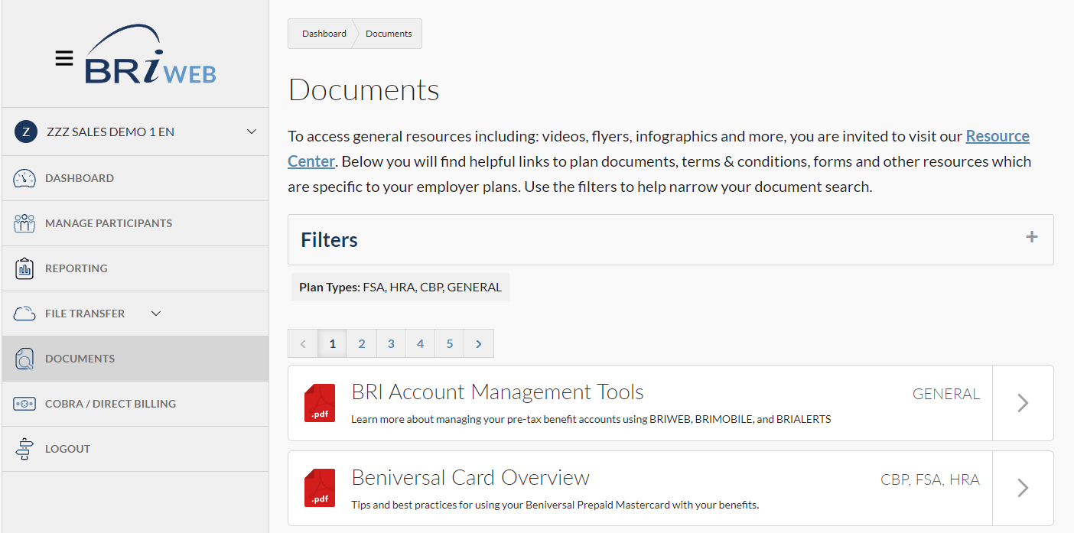The height and width of the screenshot is (533, 1074).
Task: Click the Beniversal Card Overview PDF icon
Action: pyautogui.click(x=319, y=488)
